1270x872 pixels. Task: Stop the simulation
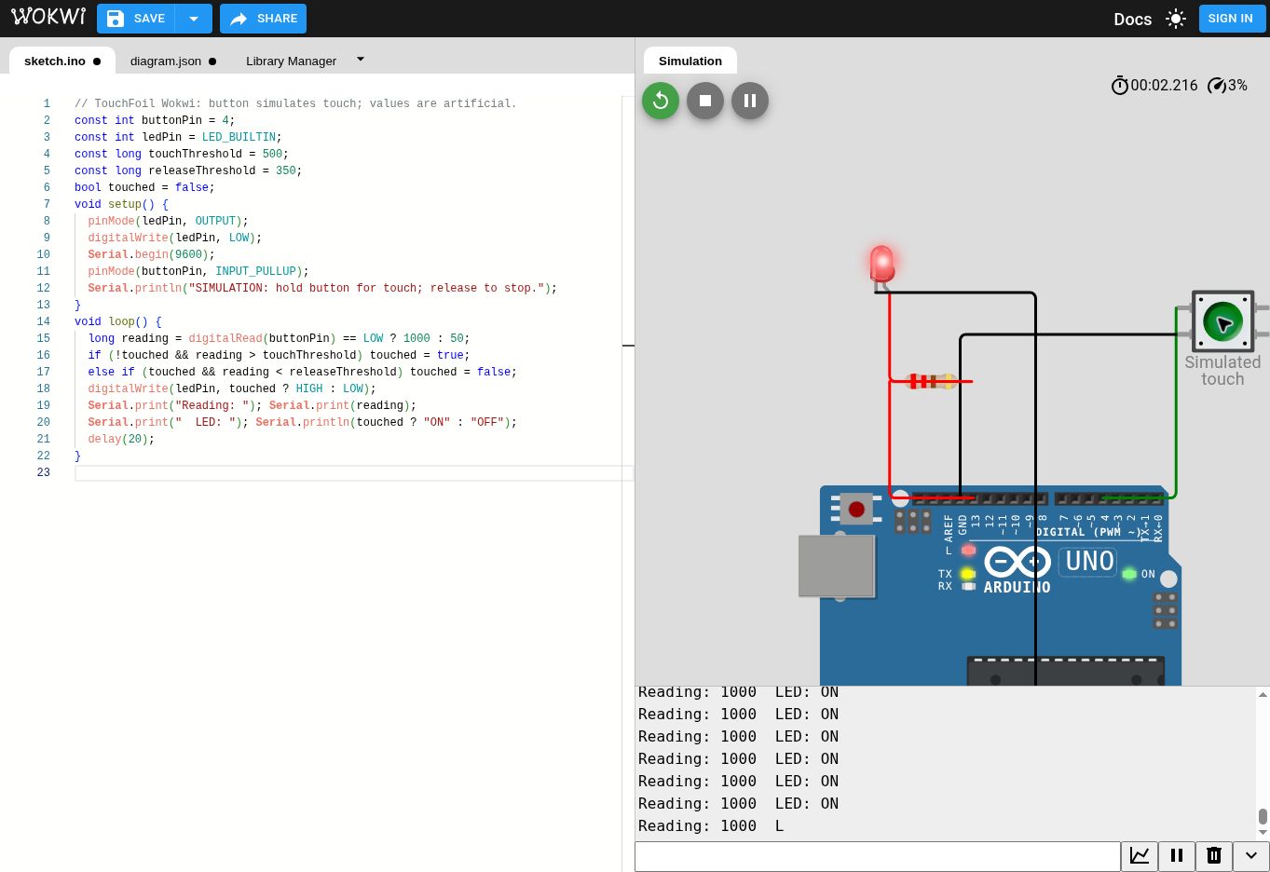click(x=705, y=101)
